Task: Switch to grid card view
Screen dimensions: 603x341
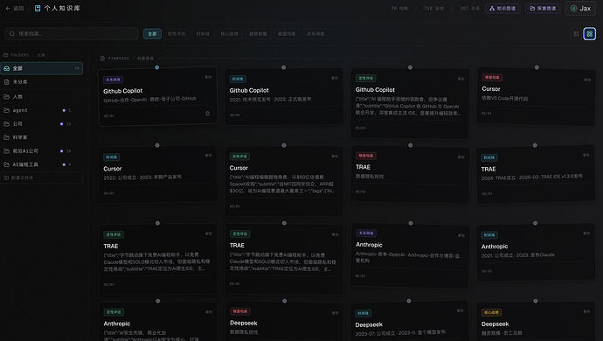Action: (x=590, y=34)
